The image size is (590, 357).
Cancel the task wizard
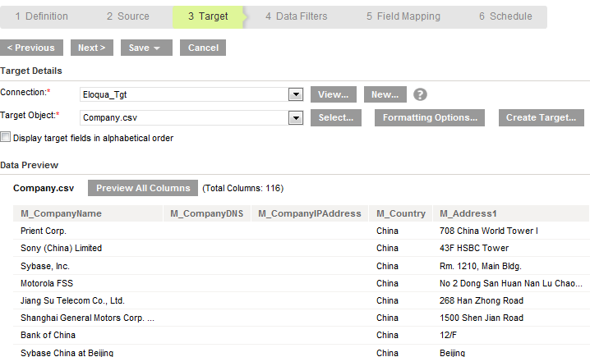(x=203, y=48)
